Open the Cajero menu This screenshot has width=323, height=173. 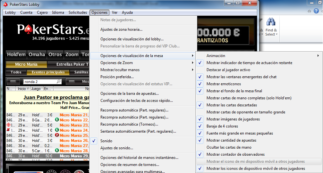point(42,12)
